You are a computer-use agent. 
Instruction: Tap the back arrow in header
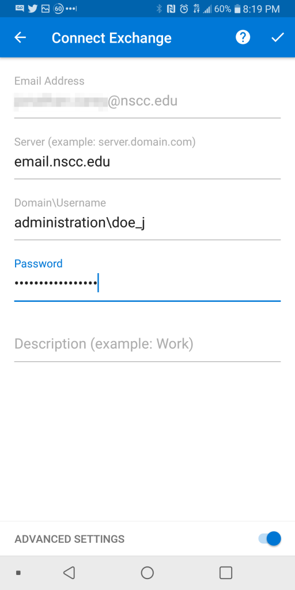pos(20,37)
